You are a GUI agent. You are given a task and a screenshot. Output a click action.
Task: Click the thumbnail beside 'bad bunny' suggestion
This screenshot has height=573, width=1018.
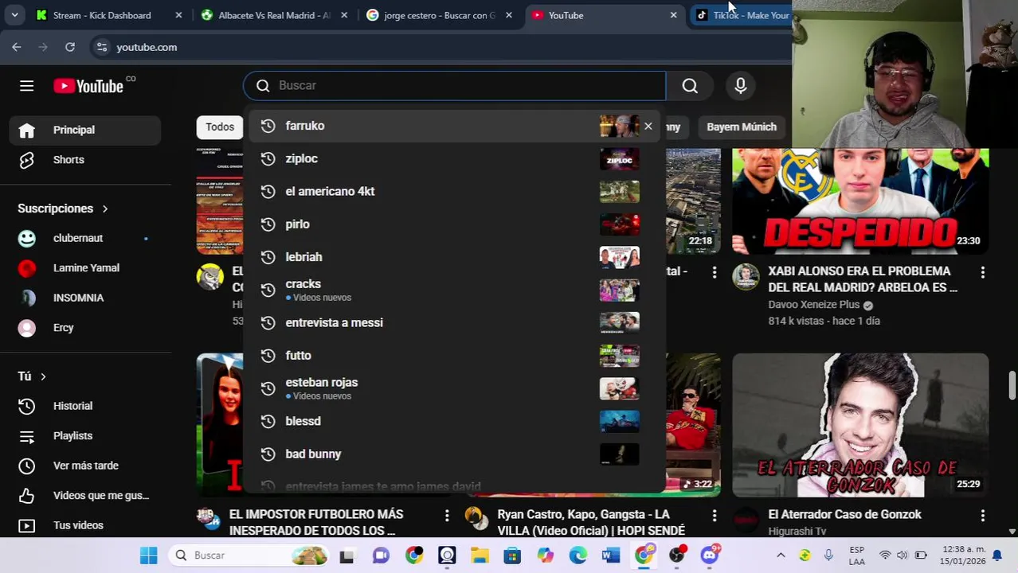[x=619, y=454]
